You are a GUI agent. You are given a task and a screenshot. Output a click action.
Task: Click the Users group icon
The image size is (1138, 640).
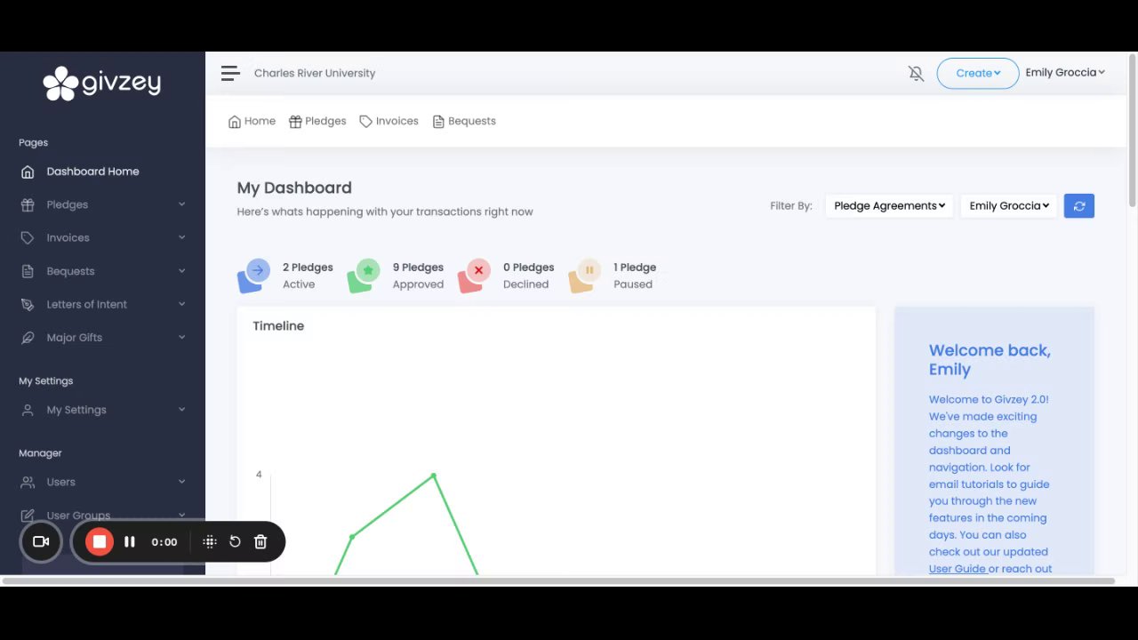point(28,482)
